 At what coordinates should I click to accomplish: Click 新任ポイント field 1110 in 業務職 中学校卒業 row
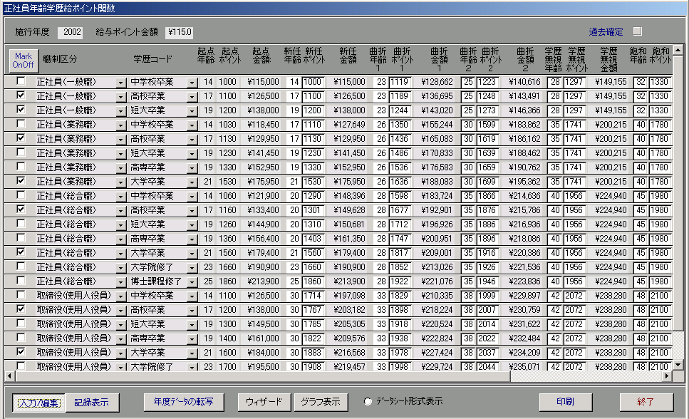point(313,125)
